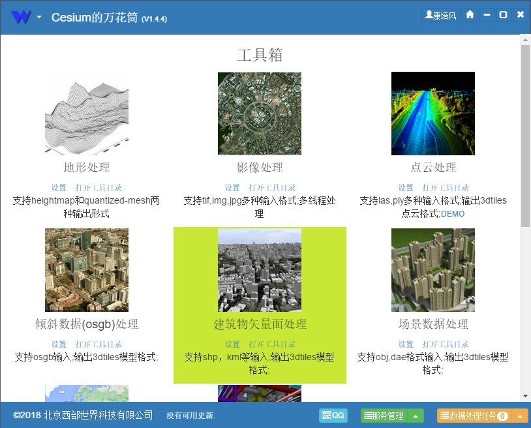This screenshot has height=428, width=531.
Task: Click the scrollbar down arrow
Action: [x=525, y=396]
